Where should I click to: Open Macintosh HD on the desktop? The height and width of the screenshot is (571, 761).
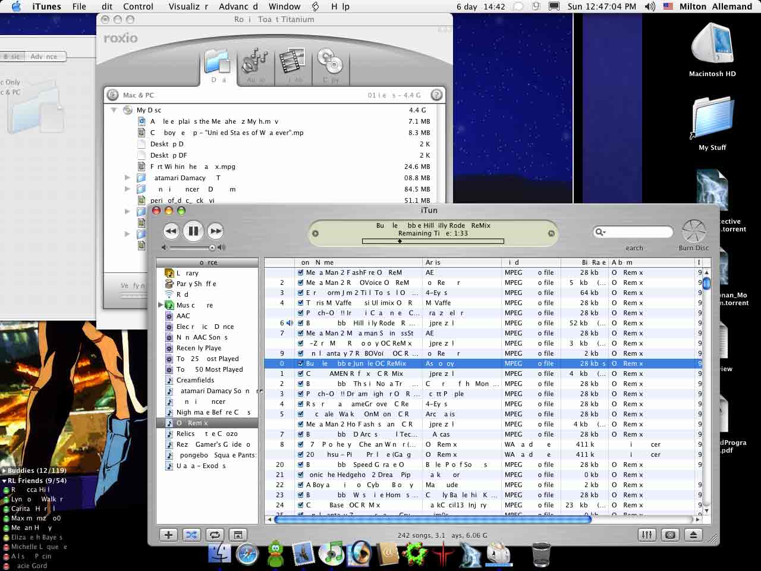pyautogui.click(x=712, y=51)
